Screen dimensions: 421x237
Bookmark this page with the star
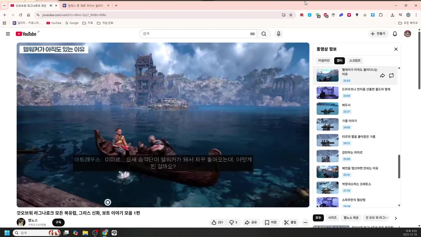[x=291, y=15]
